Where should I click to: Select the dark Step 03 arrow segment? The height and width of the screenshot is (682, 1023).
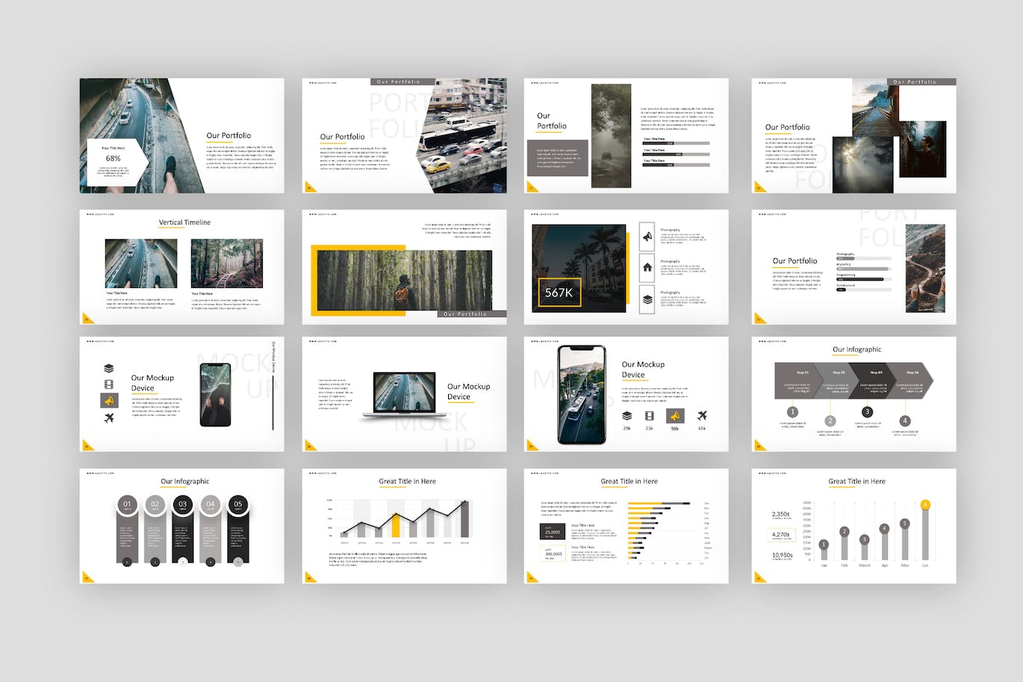[874, 381]
